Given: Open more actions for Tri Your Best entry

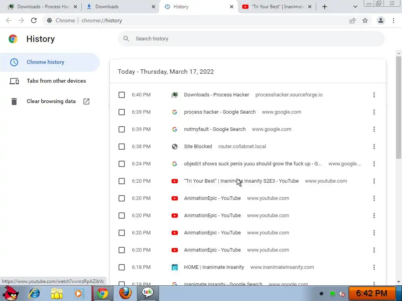Looking at the screenshot, I should click(x=374, y=181).
